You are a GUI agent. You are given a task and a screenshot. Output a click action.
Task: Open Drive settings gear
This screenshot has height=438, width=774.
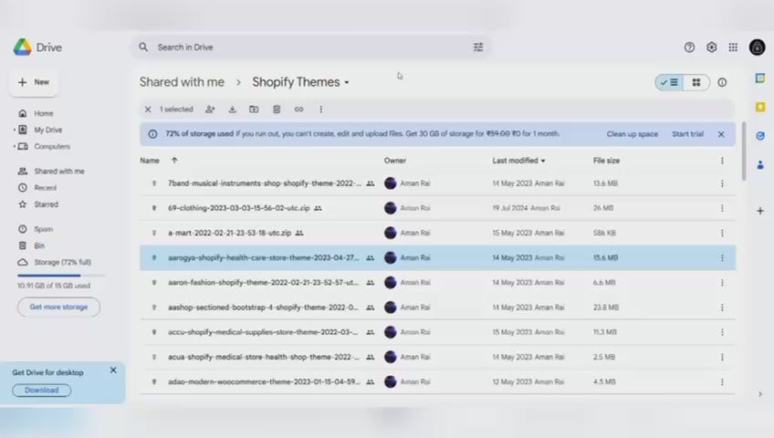coord(711,47)
